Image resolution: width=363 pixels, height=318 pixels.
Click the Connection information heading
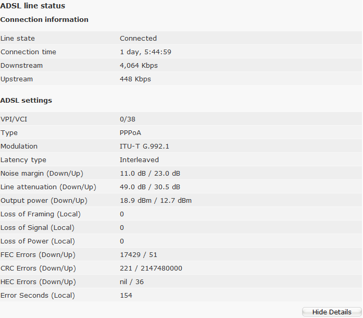click(44, 19)
